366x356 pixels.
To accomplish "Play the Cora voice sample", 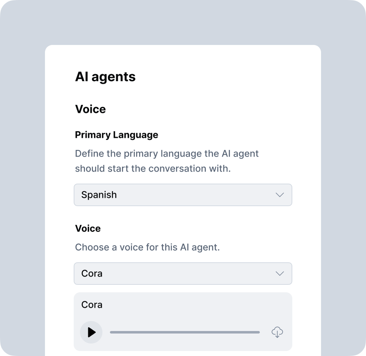I will click(x=91, y=332).
